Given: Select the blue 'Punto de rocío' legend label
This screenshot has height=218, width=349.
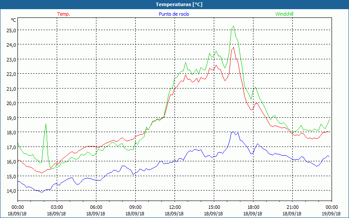Looking at the screenshot, I should pyautogui.click(x=174, y=14).
